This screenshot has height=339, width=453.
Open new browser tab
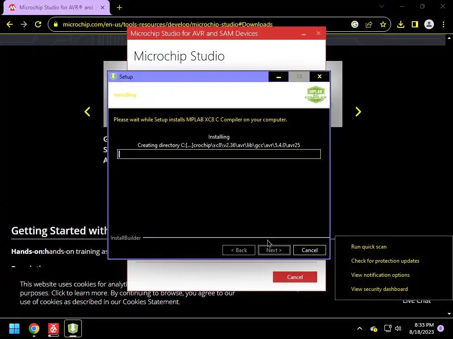[119, 8]
